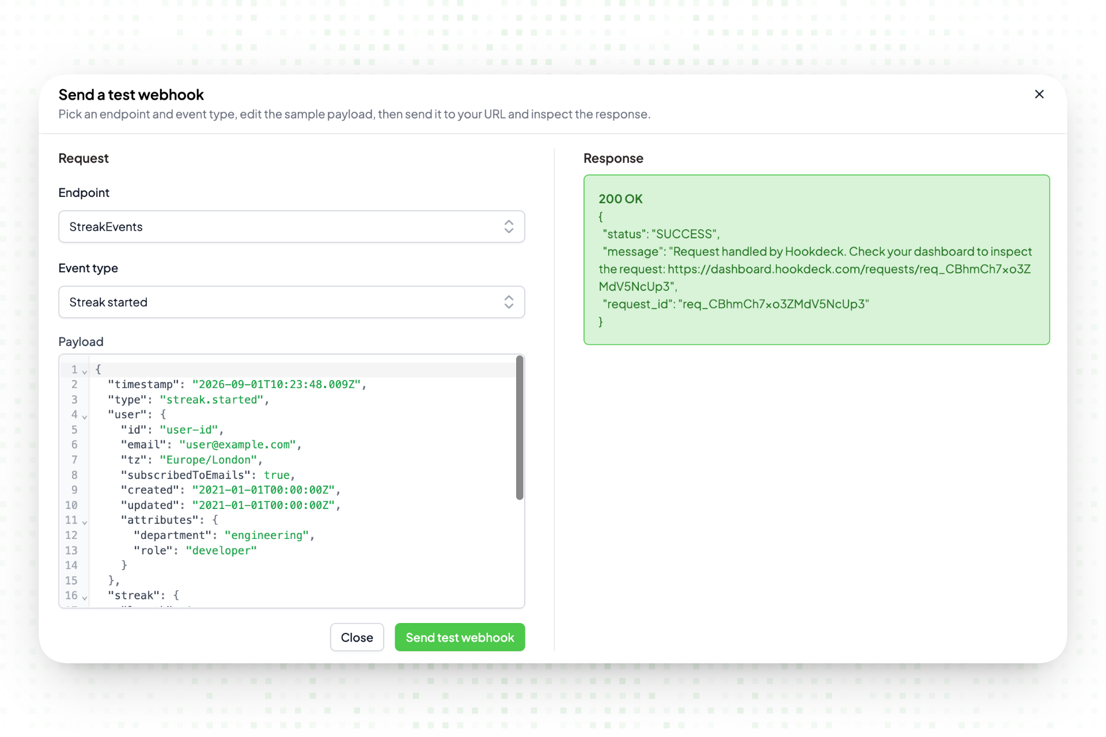The image size is (1106, 737).
Task: Open the Streak started event type dropdown
Action: (291, 302)
